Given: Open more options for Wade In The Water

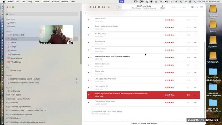Looking at the screenshot, I should 195,58.
